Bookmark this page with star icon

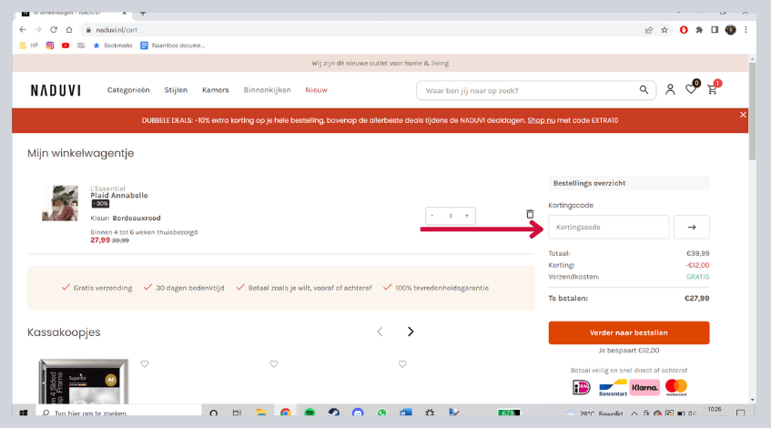(x=664, y=30)
